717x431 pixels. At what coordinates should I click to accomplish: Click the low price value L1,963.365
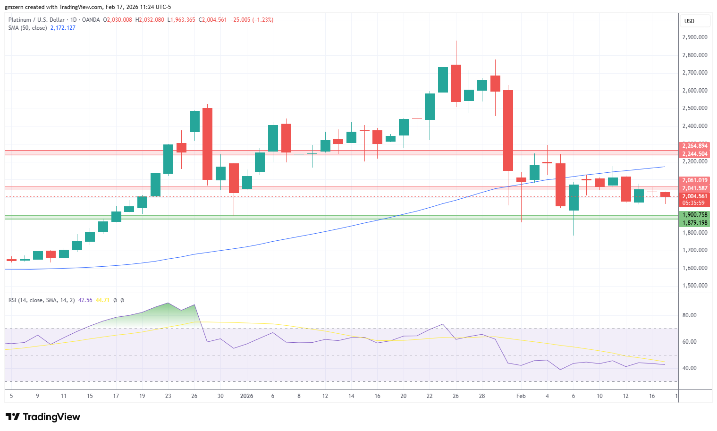click(181, 20)
